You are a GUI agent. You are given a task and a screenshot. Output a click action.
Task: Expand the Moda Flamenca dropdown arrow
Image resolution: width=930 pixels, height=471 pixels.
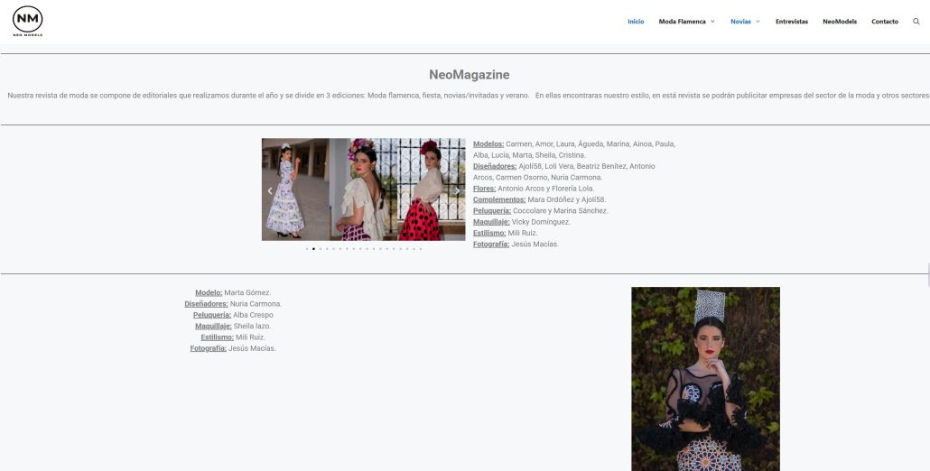(x=712, y=22)
